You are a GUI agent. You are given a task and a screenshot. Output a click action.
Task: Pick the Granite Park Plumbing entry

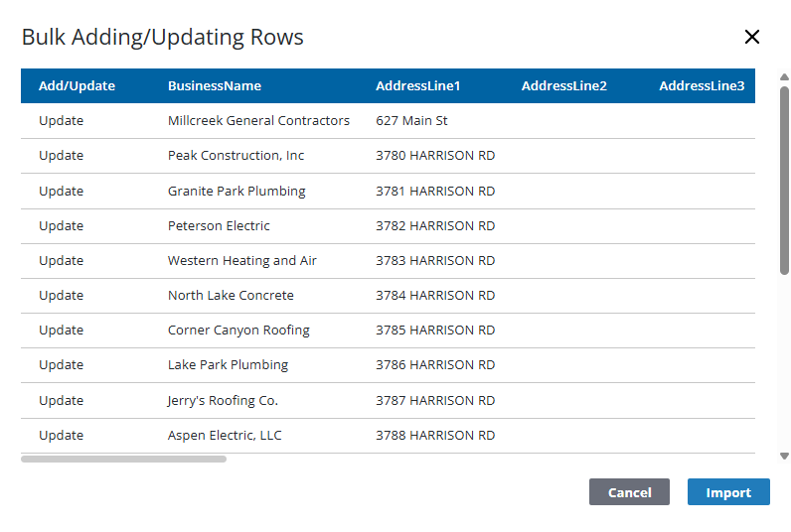(x=237, y=191)
